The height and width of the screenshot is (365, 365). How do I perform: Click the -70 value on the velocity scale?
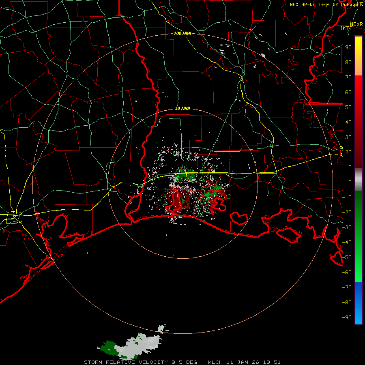[347, 288]
